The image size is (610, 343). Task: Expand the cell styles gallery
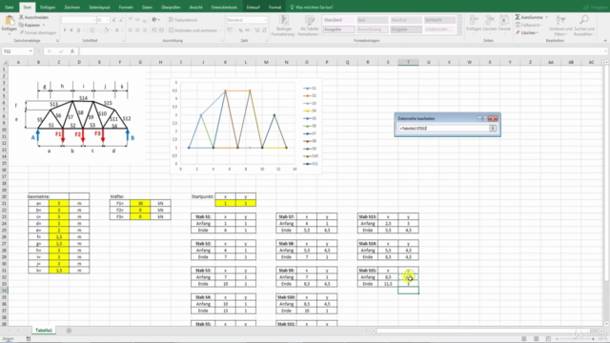pyautogui.click(x=459, y=31)
